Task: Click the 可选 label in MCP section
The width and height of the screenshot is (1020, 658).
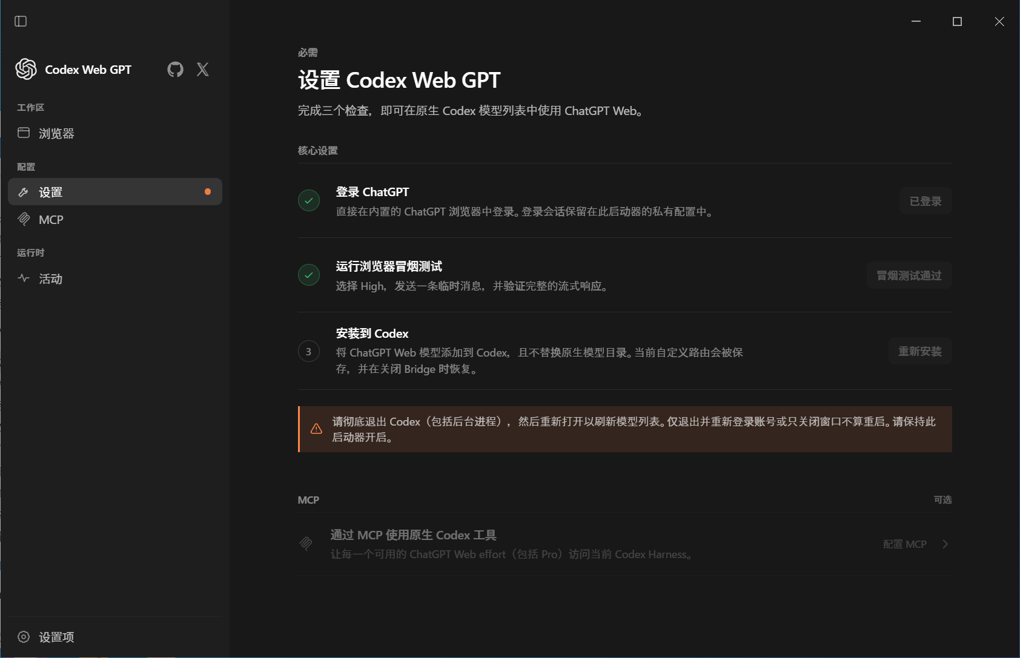Action: coord(942,499)
